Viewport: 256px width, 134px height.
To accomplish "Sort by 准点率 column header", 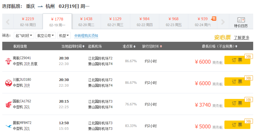I will click(x=129, y=46).
